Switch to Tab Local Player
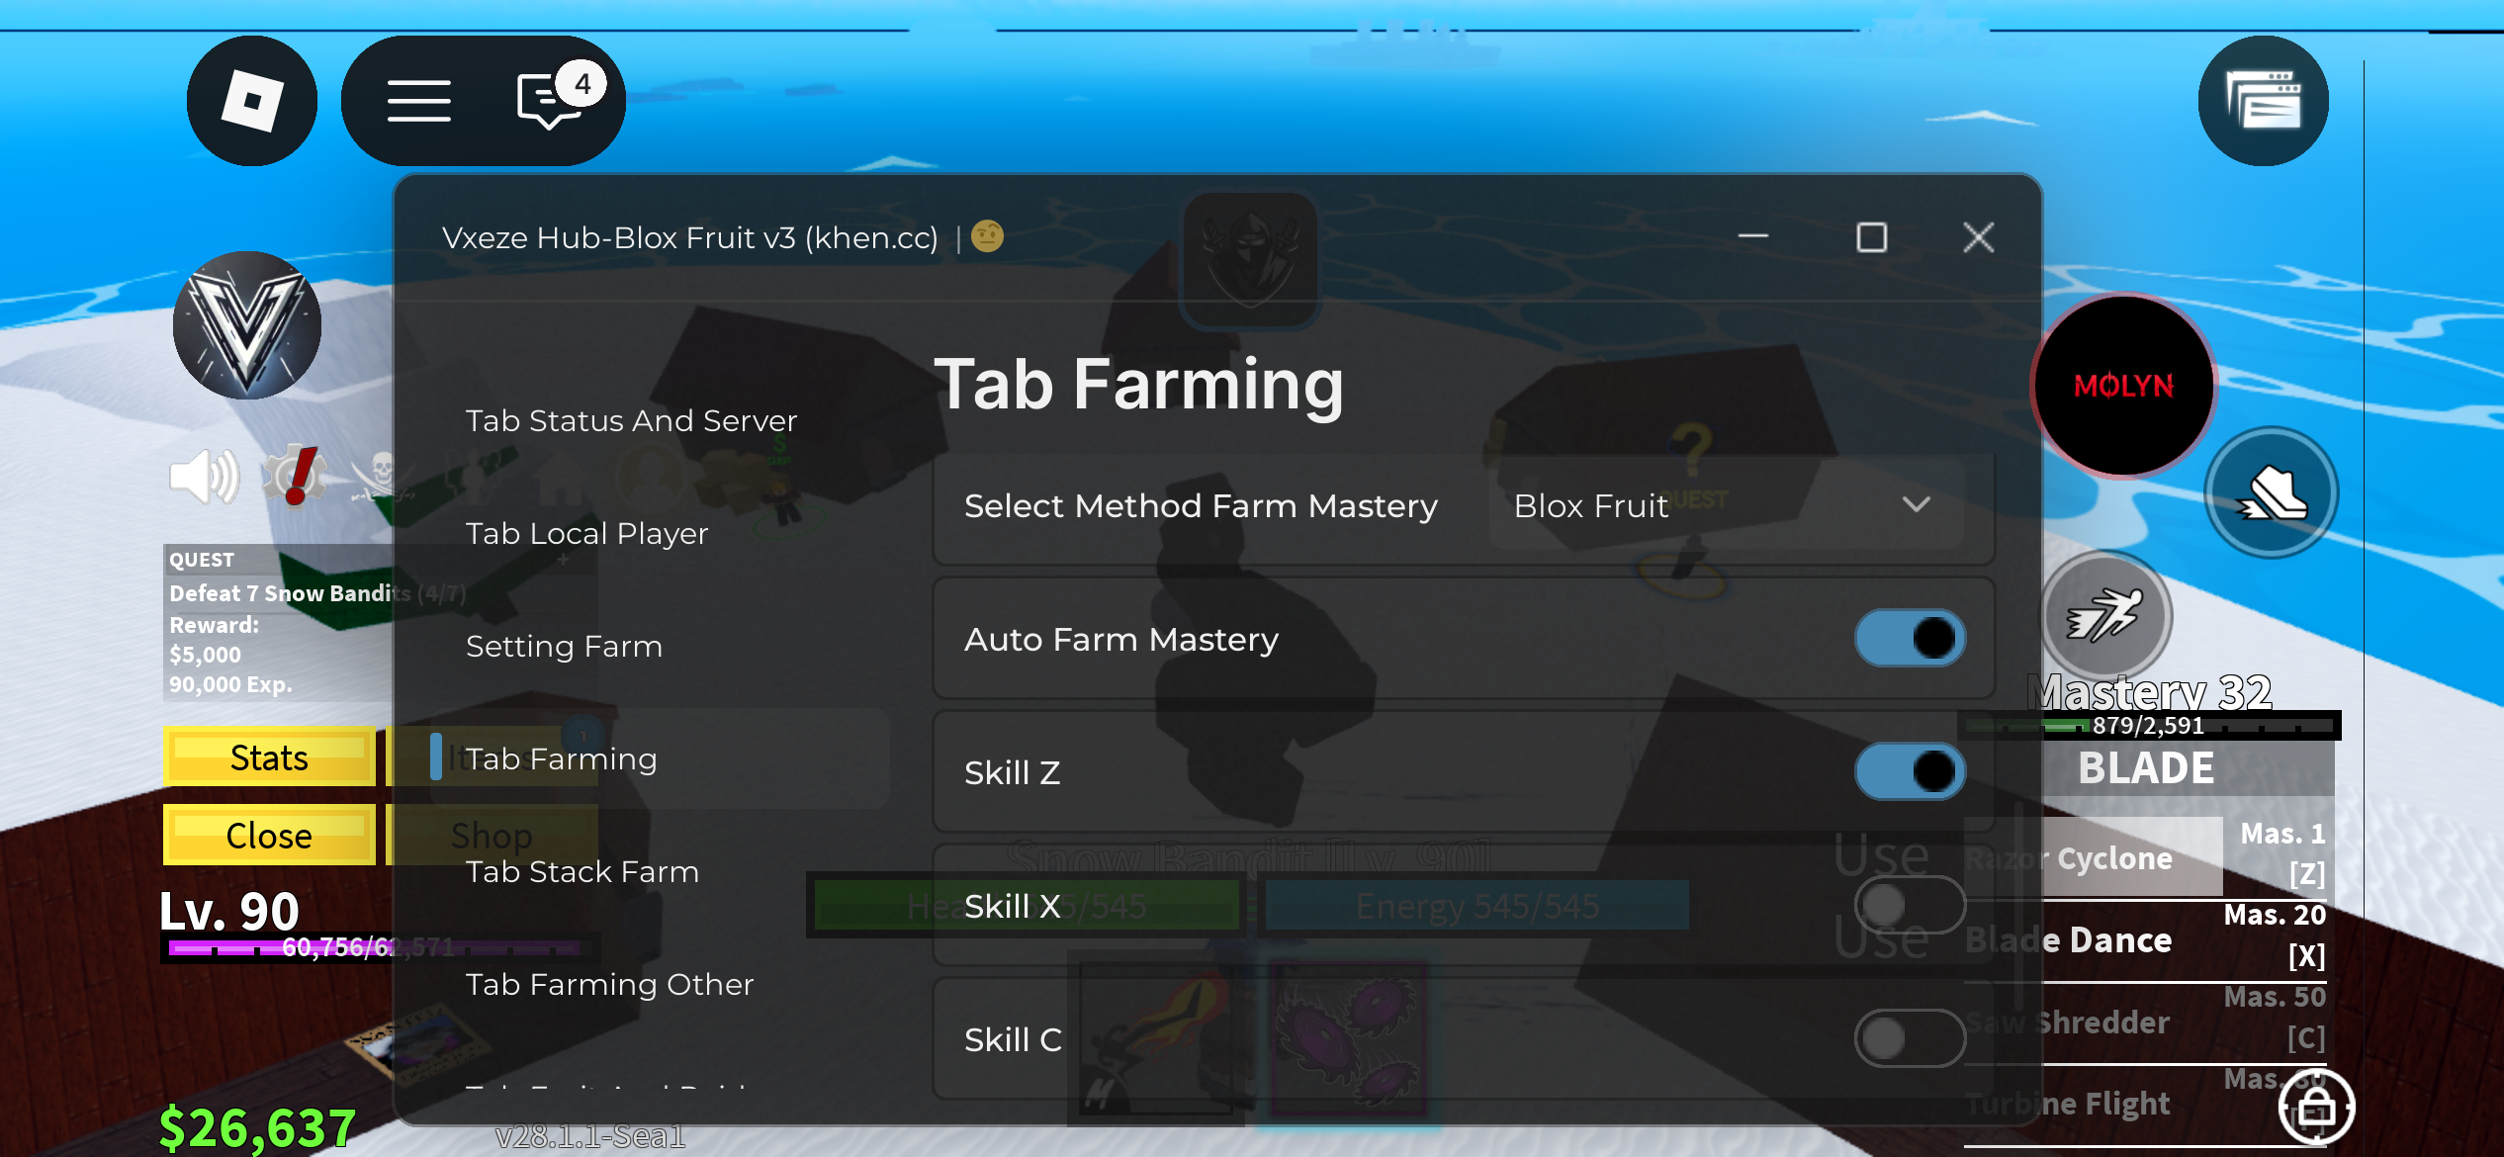This screenshot has height=1157, width=2504. (x=587, y=533)
